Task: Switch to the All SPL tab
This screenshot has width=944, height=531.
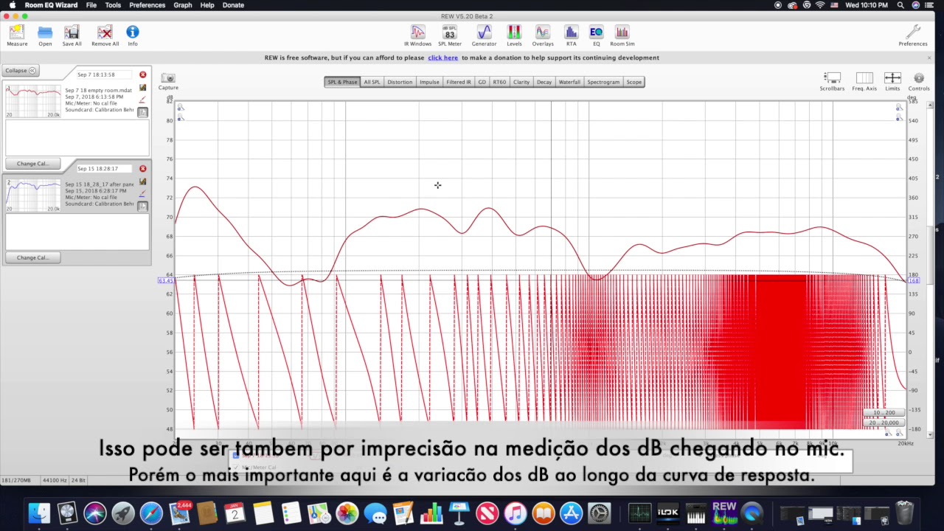Action: [x=372, y=82]
